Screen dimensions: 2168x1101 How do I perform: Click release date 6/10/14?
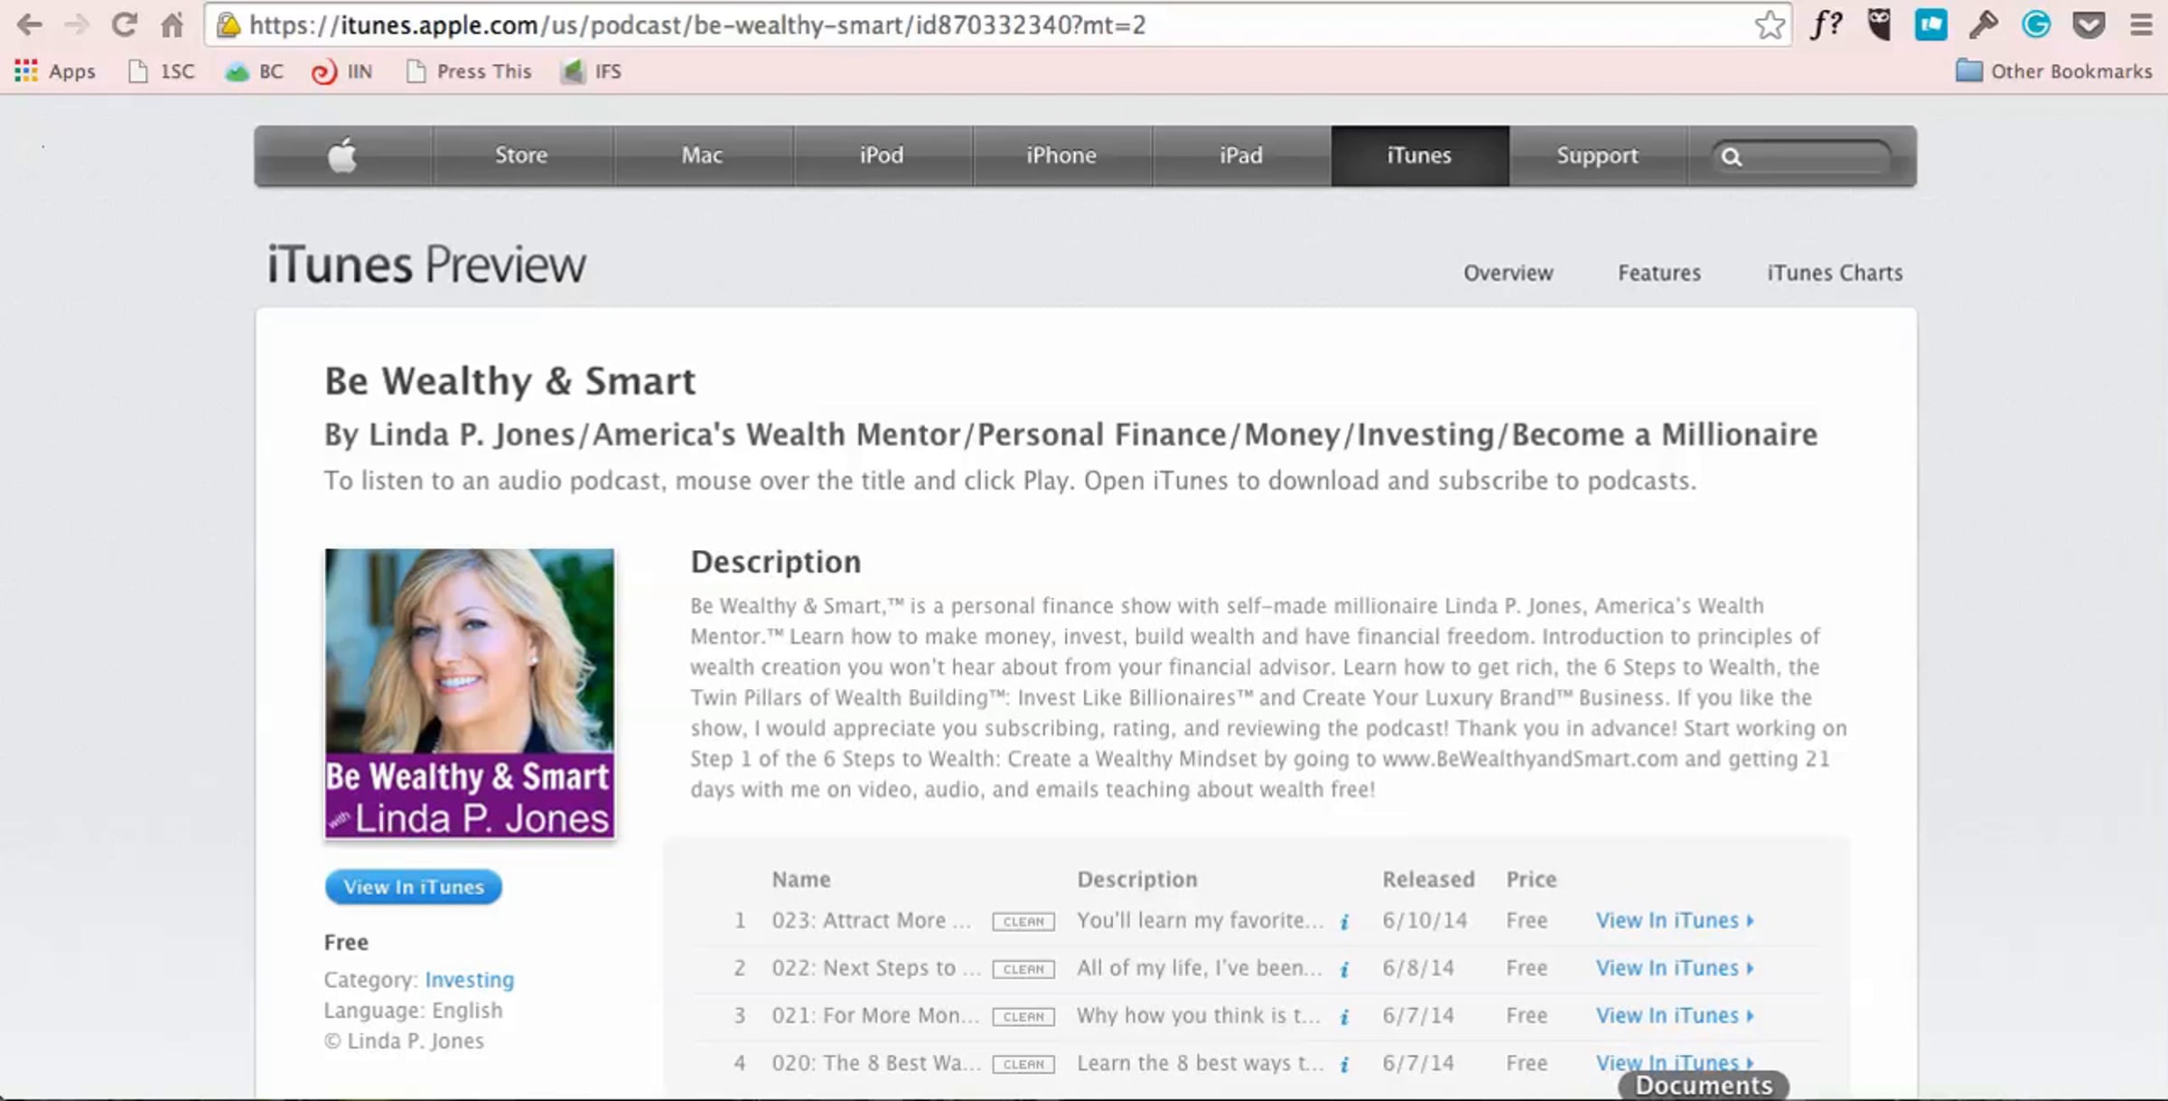click(x=1425, y=920)
